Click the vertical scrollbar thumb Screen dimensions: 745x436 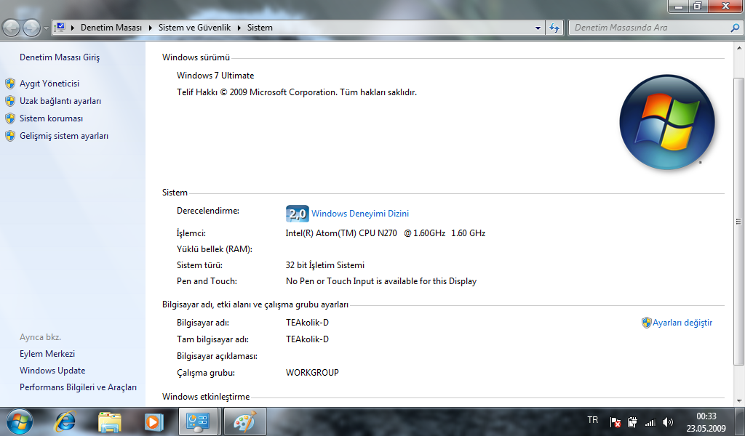point(739,221)
